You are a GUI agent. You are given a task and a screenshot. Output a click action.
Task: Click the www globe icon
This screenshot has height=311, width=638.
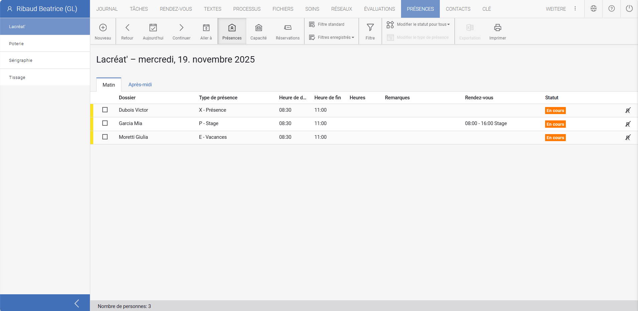pos(593,9)
